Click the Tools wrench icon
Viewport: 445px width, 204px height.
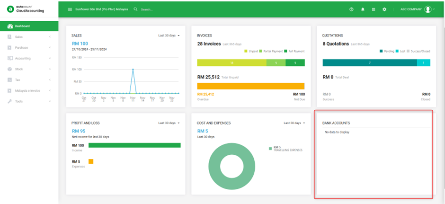(x=9, y=102)
